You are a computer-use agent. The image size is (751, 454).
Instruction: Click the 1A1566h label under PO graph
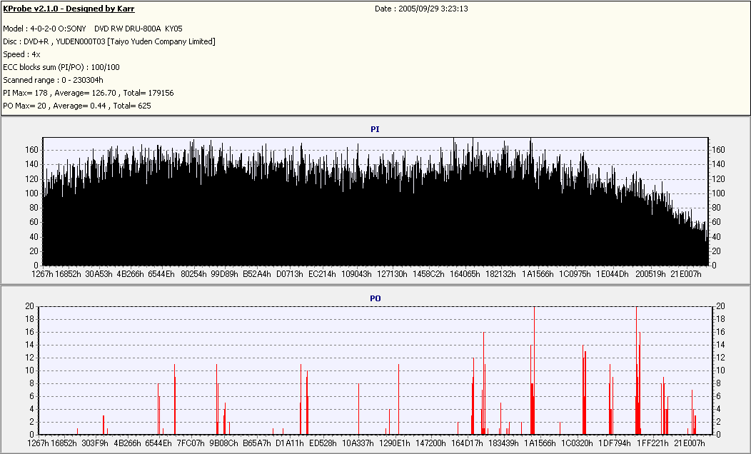tap(540, 443)
